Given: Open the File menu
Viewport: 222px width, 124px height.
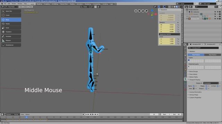Looking at the screenshot, I should point(5,4).
